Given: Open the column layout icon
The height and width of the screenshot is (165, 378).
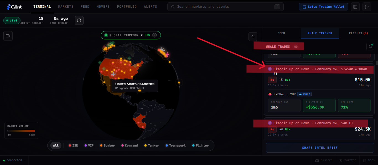Looking at the screenshot, I should [355, 7].
